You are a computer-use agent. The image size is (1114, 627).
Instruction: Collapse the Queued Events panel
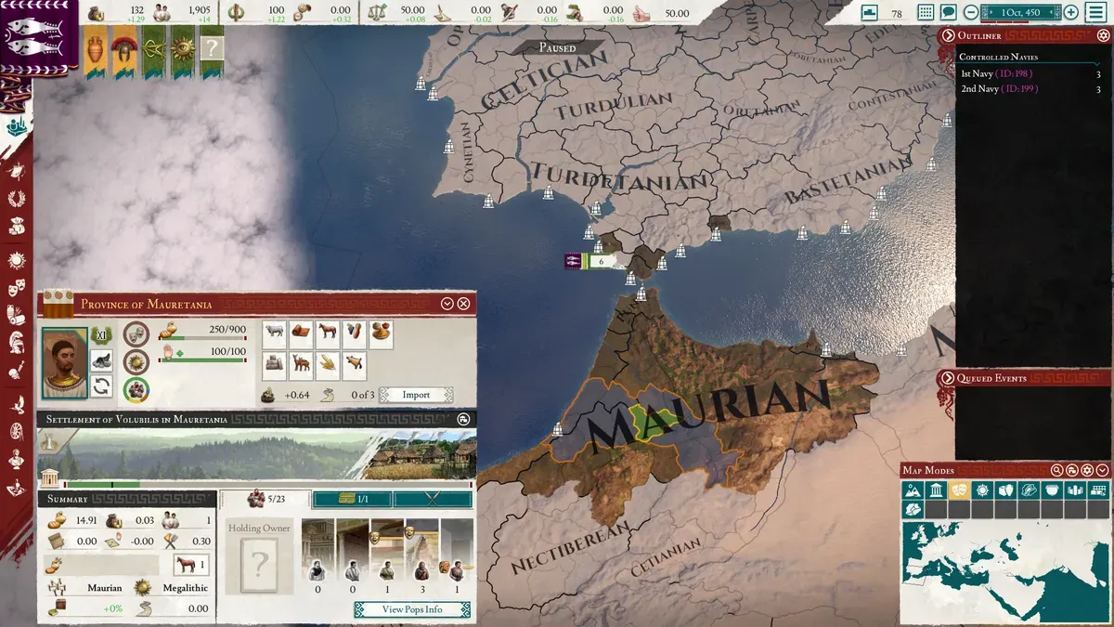click(948, 378)
